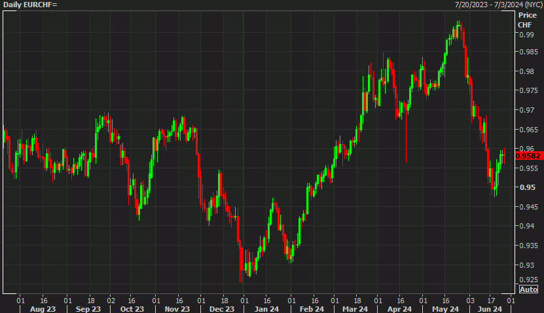Image resolution: width=544 pixels, height=313 pixels.
Task: Click the Auto scale button
Action: [x=528, y=289]
